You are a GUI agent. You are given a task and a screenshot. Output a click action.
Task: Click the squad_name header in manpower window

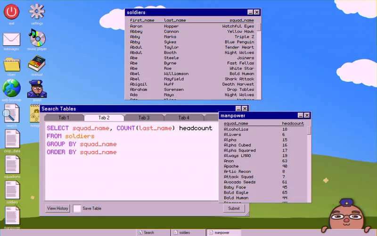click(x=236, y=123)
